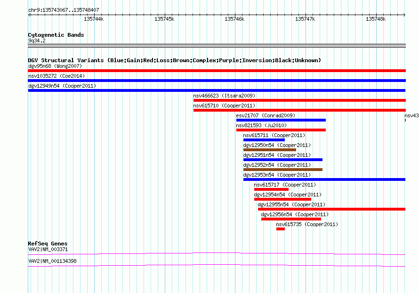Open dgv12950n54 (Cooper2011) label
This screenshot has height=293, width=419.
(277, 145)
